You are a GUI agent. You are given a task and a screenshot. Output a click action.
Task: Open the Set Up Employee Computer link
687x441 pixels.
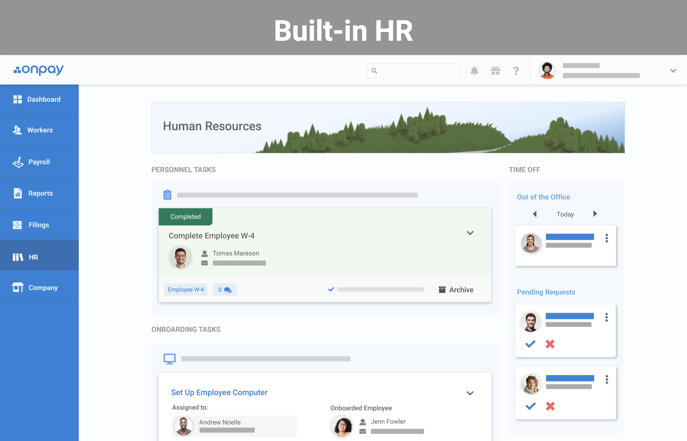tap(219, 392)
